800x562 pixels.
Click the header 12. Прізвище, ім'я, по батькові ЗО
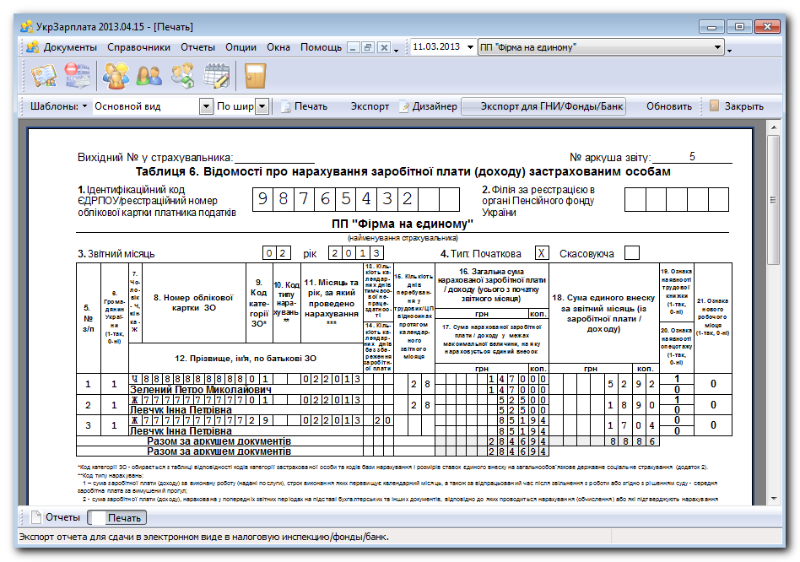pyautogui.click(x=246, y=358)
